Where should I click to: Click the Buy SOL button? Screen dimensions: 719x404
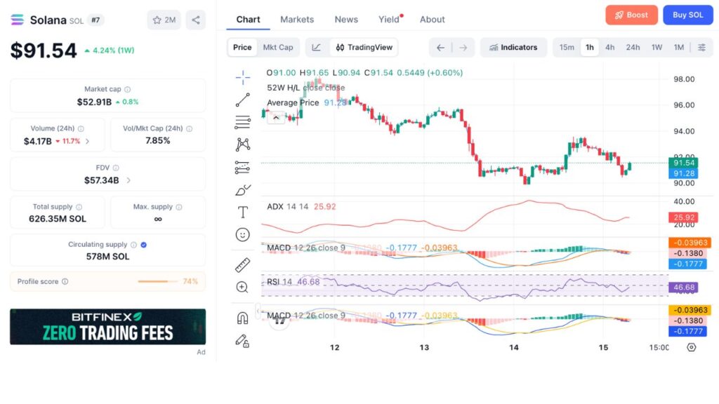pyautogui.click(x=688, y=15)
